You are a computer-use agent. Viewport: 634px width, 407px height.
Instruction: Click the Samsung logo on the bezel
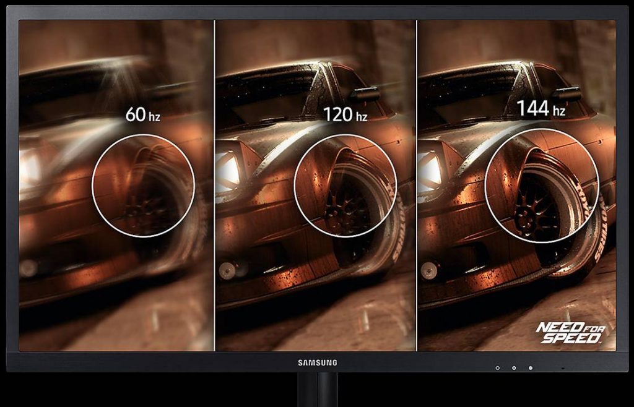point(317,361)
